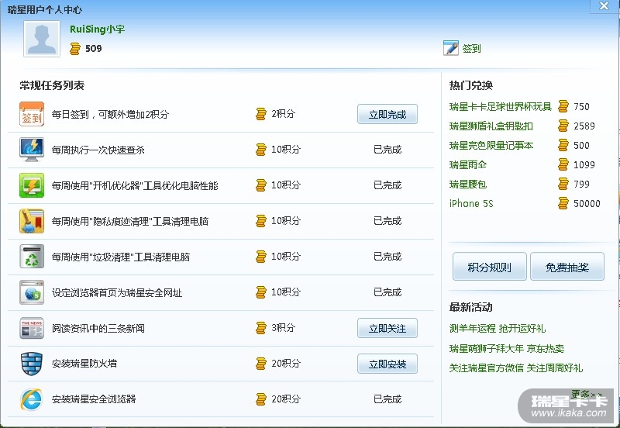Open the RuiSing小宇 username link
The width and height of the screenshot is (620, 428).
pyautogui.click(x=98, y=29)
